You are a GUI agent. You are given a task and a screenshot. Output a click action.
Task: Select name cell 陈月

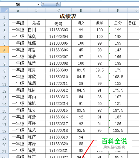(36, 70)
